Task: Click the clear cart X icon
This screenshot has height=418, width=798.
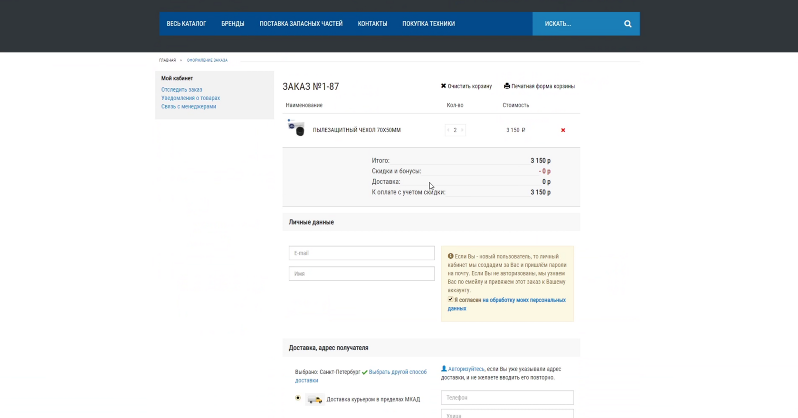Action: tap(443, 86)
